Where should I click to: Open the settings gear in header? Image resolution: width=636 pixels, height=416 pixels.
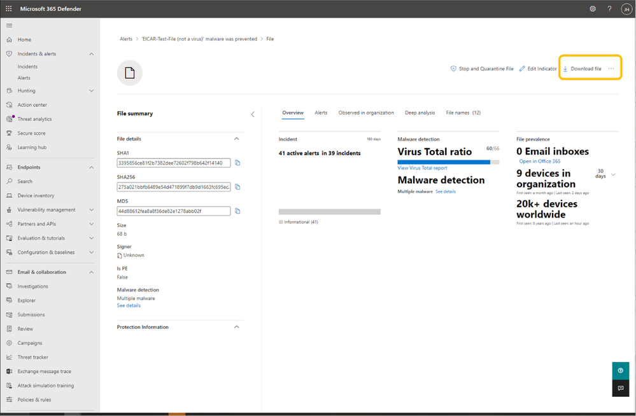click(593, 8)
